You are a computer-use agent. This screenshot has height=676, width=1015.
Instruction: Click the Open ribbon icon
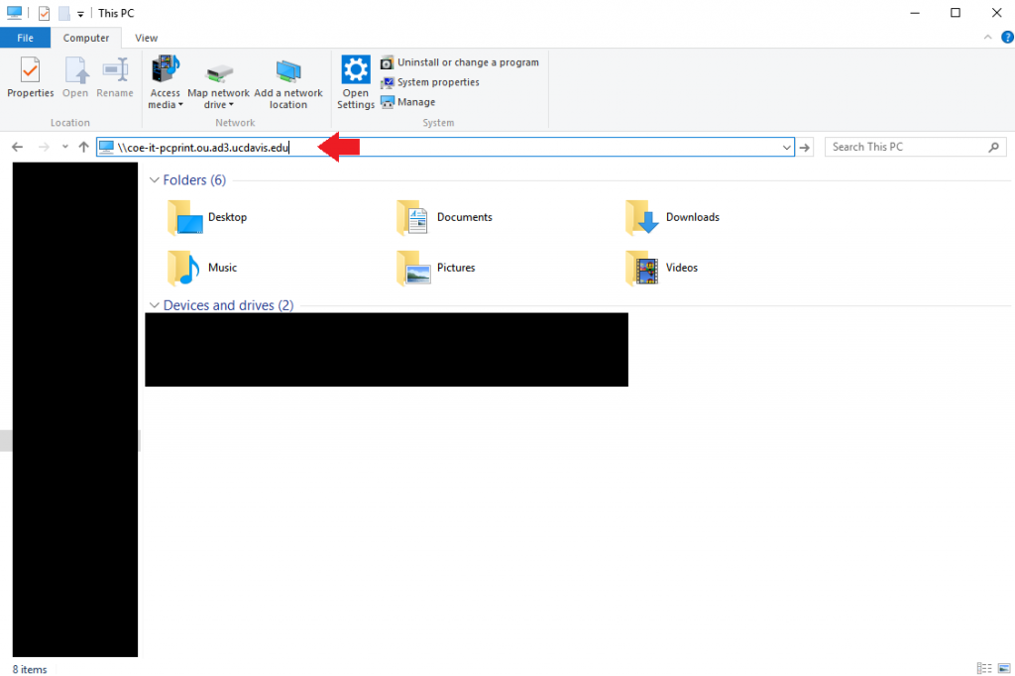(75, 77)
